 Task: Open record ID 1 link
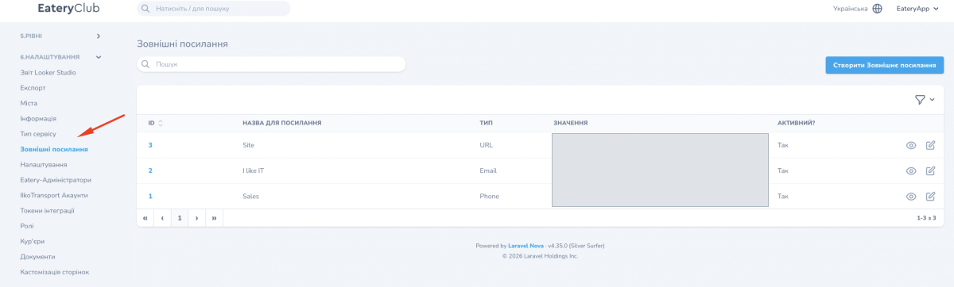tap(150, 196)
